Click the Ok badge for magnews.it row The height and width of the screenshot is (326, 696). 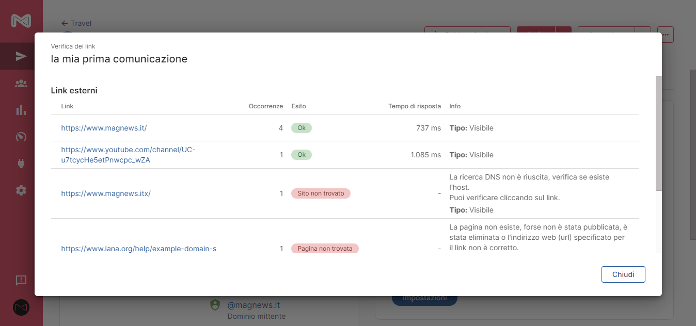tap(302, 128)
